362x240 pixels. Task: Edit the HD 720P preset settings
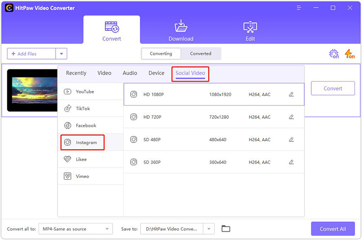click(x=292, y=117)
